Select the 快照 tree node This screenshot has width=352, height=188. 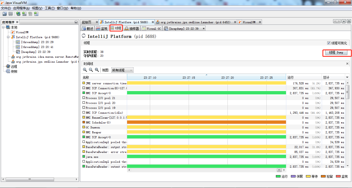click(x=14, y=71)
